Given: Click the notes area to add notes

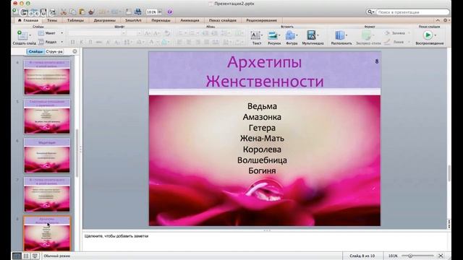Looking at the screenshot, I should coord(266,240).
